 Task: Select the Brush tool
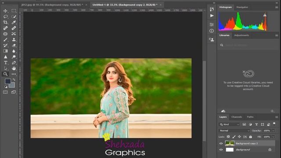pos(5,39)
